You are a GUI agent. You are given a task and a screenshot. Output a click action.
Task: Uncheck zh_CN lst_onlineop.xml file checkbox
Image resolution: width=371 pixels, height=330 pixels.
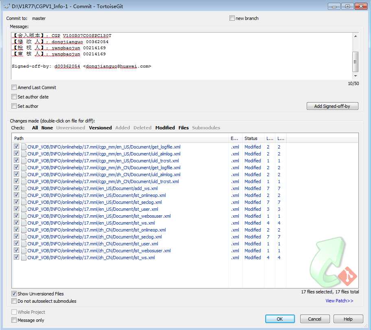(16, 229)
